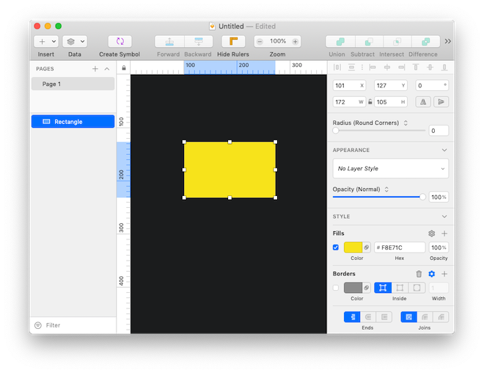
Task: Select Page 1 in pages list
Action: [73, 84]
